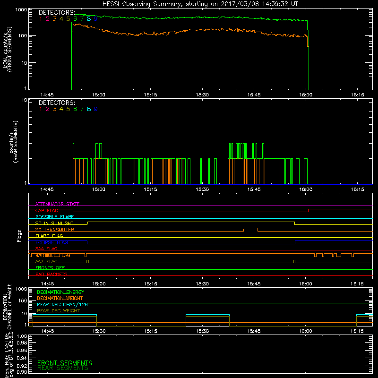The image size is (378, 378).
Task: Click 14:45 time tick under decimation plot
Action: 47,331
